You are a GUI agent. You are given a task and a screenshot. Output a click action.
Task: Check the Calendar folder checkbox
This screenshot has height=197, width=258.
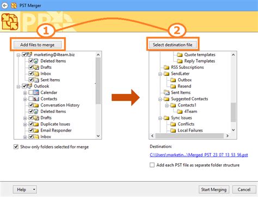click(31, 92)
